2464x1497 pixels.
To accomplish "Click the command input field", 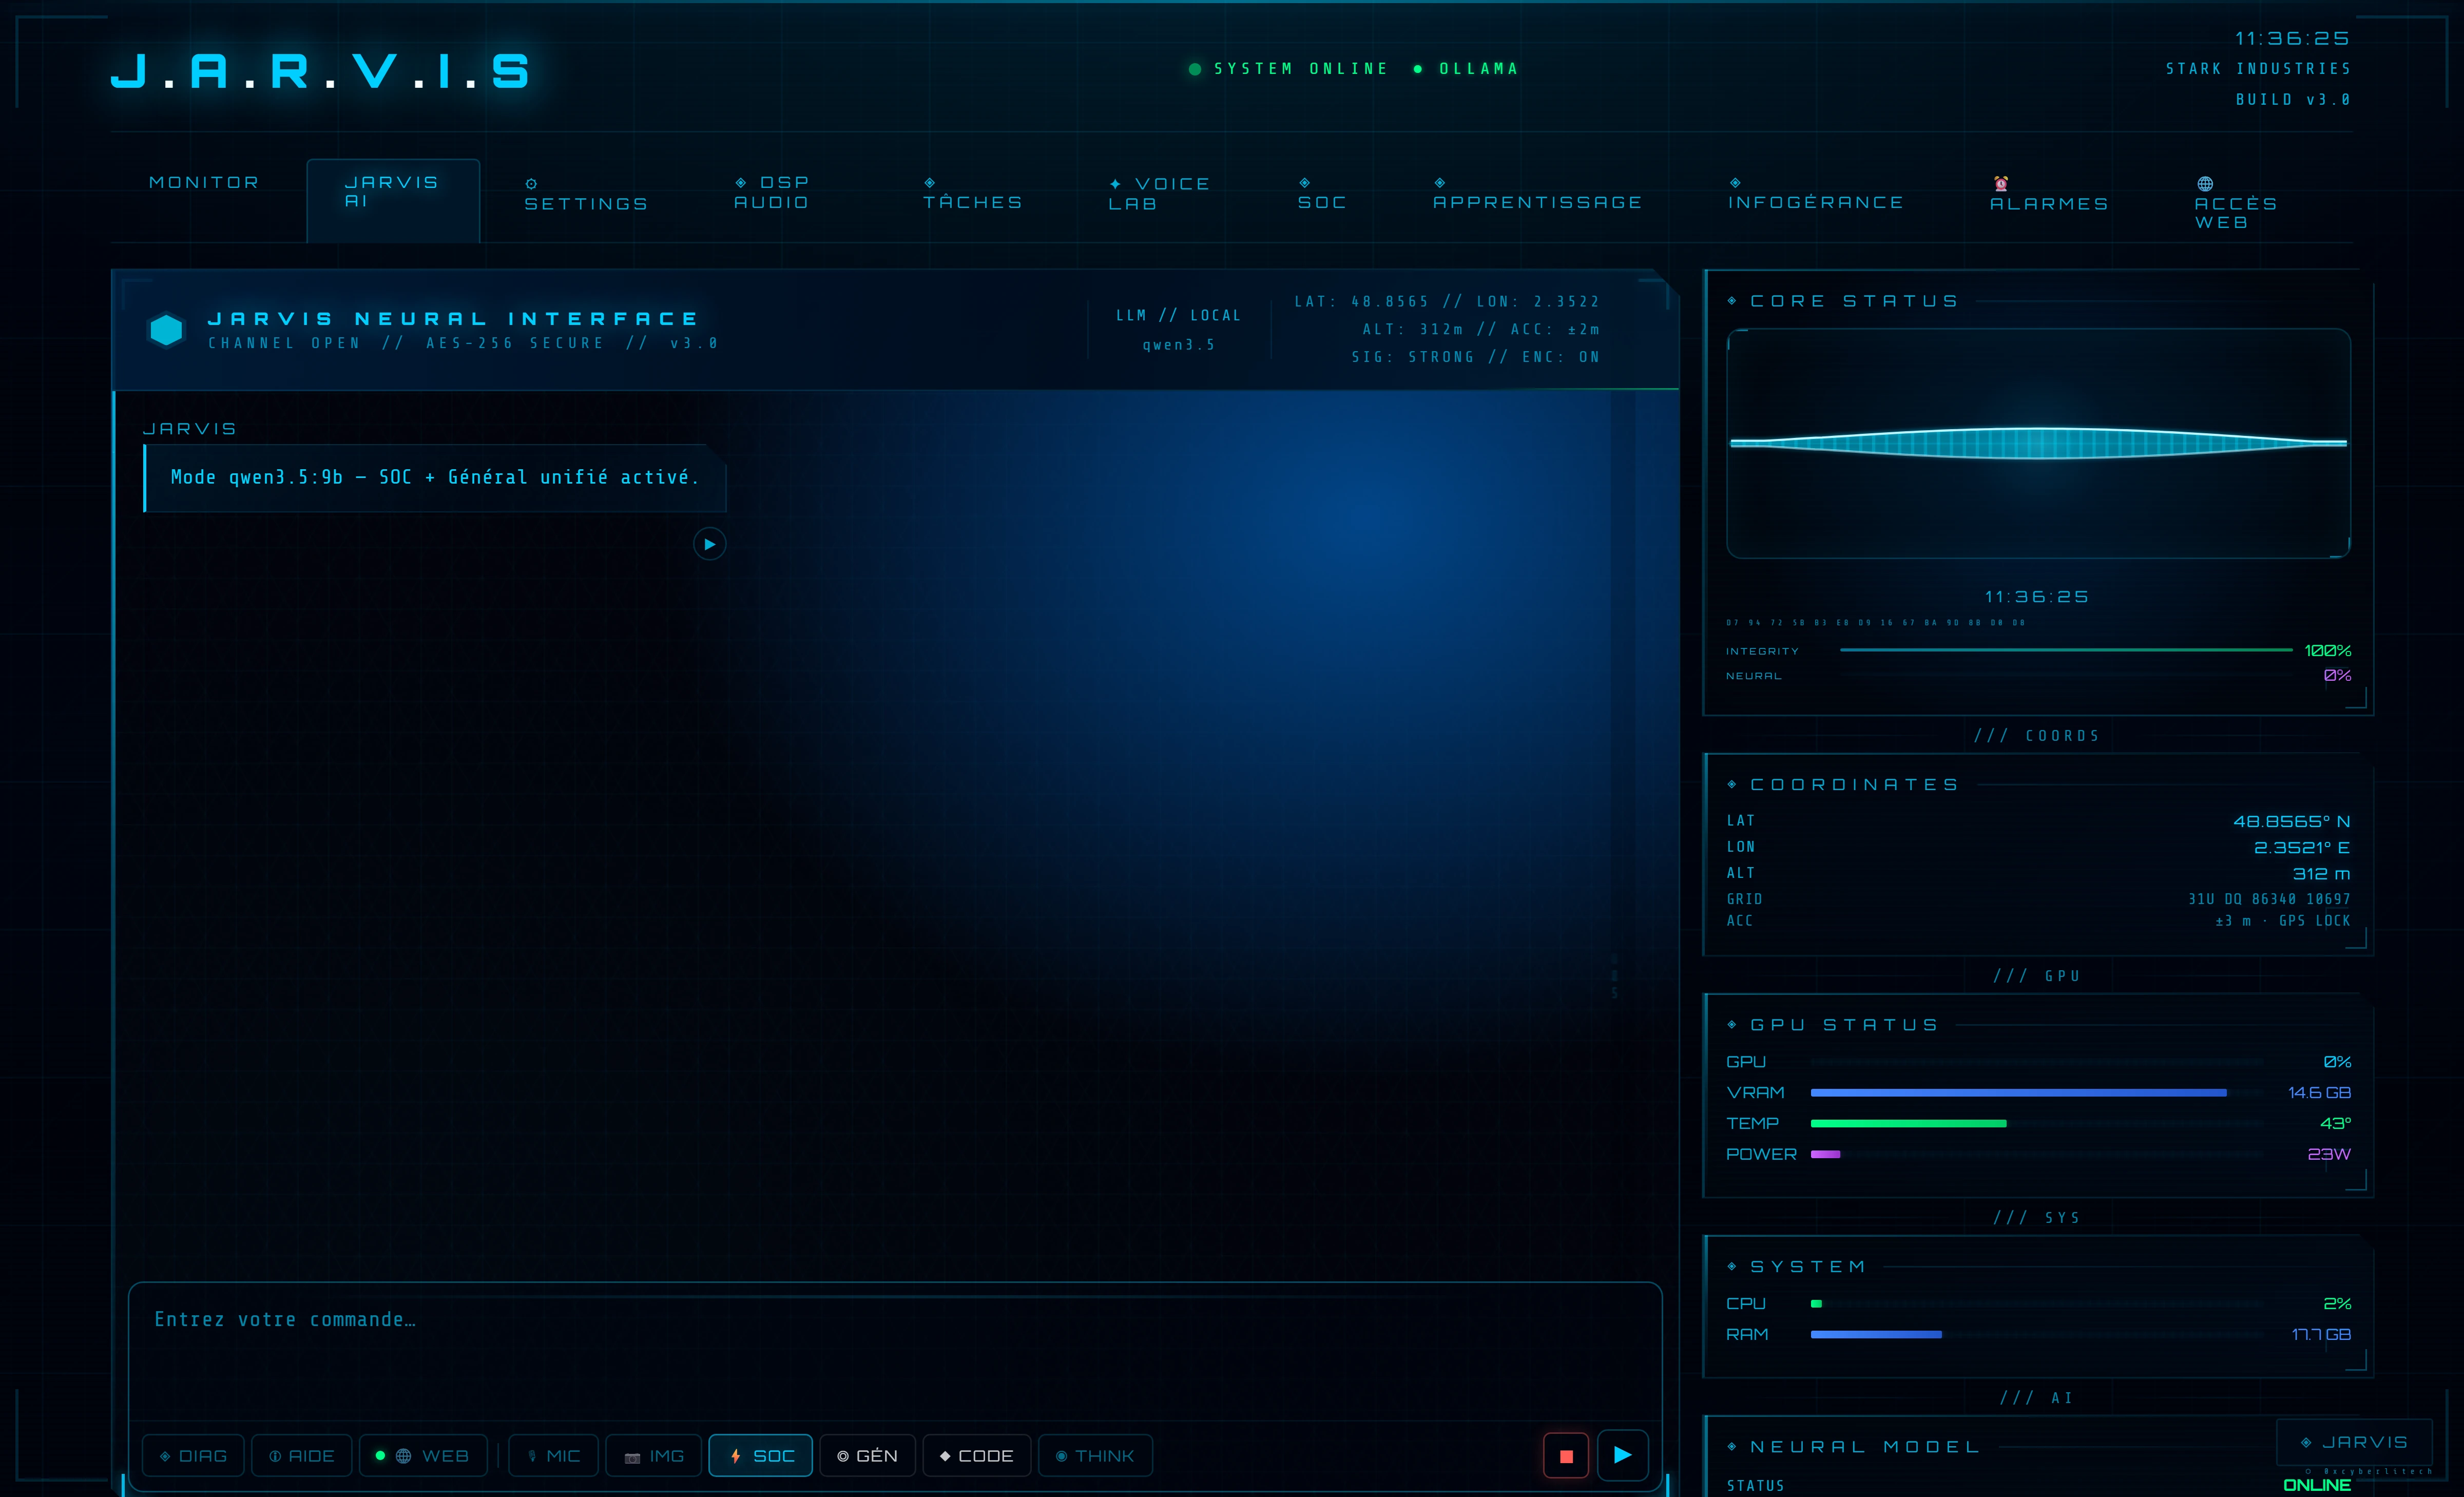I will pos(894,1351).
